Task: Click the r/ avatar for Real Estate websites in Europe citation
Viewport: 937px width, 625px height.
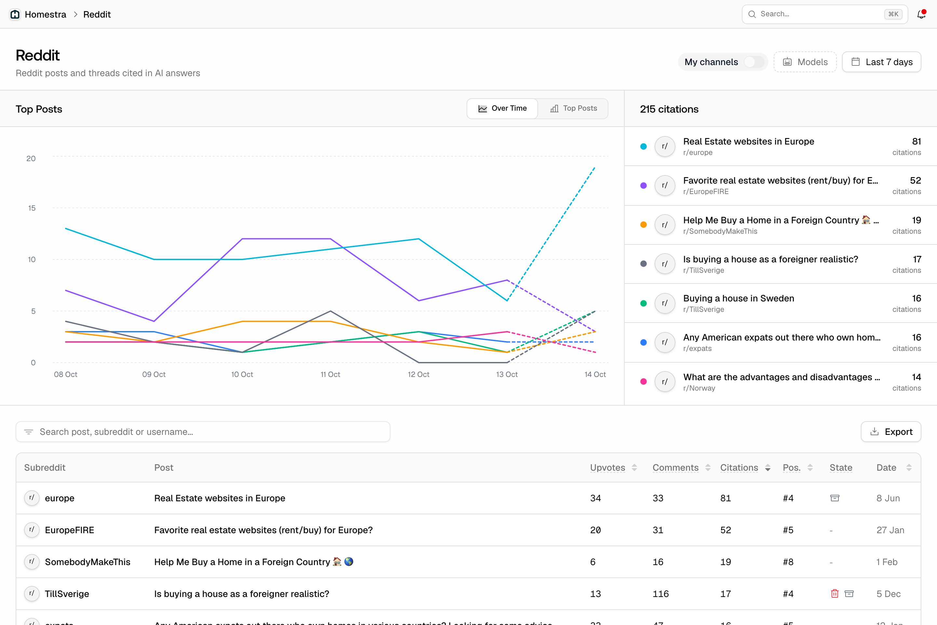Action: (664, 146)
